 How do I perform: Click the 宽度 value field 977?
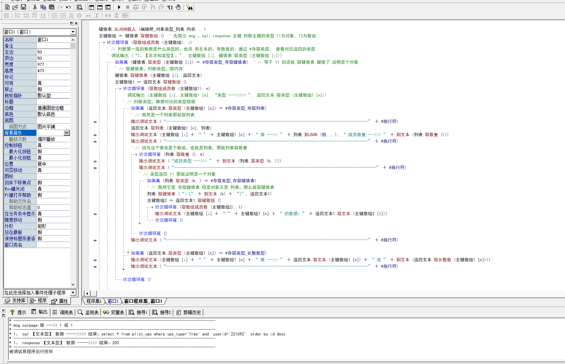click(x=53, y=64)
